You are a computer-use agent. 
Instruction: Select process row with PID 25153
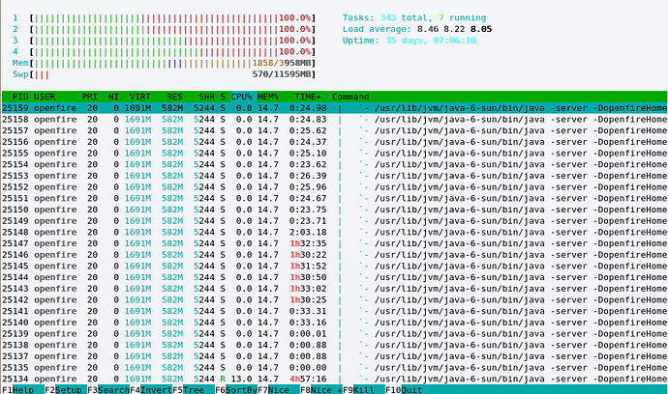tap(334, 176)
